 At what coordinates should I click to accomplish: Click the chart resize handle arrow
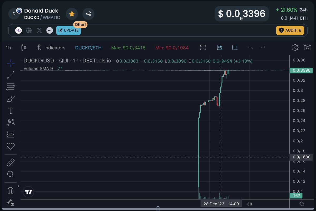tap(158, 208)
